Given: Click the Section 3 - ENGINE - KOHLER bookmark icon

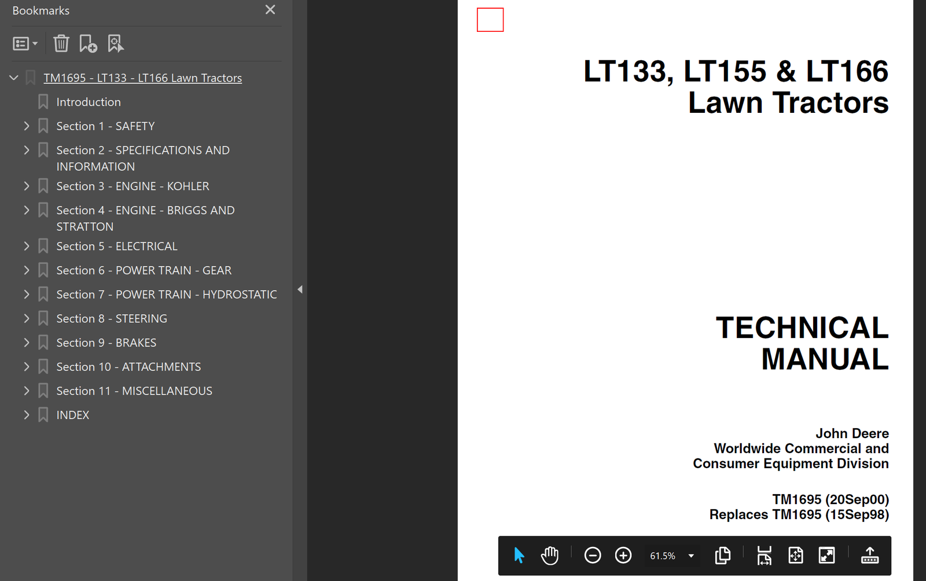Looking at the screenshot, I should (x=43, y=186).
